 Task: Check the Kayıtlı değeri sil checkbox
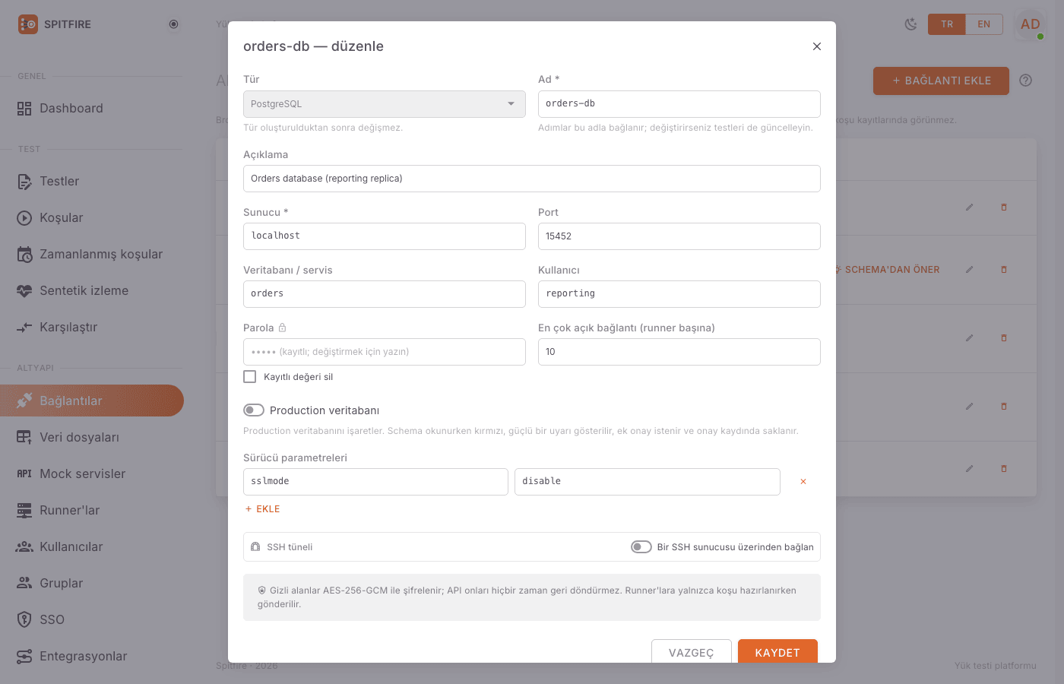click(249, 376)
